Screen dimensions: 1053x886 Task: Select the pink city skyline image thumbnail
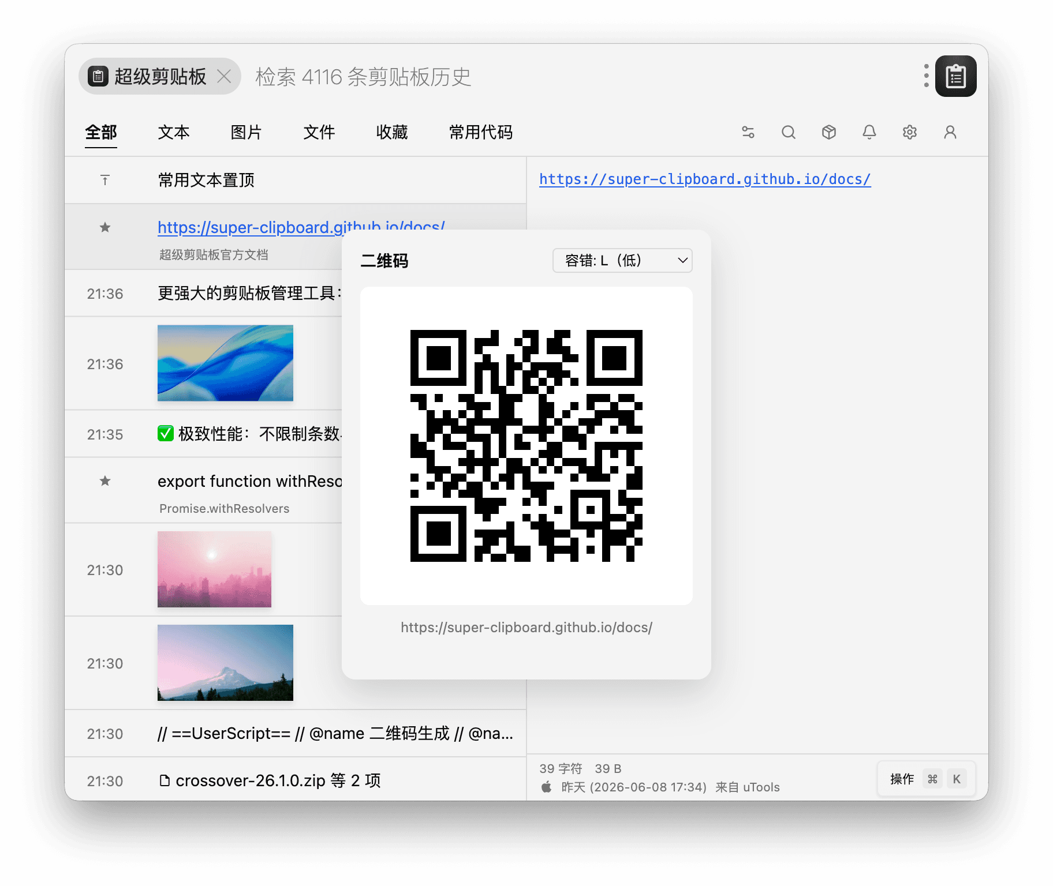point(214,569)
